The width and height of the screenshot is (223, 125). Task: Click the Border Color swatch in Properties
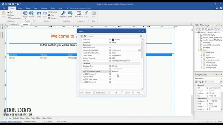coord(210,107)
